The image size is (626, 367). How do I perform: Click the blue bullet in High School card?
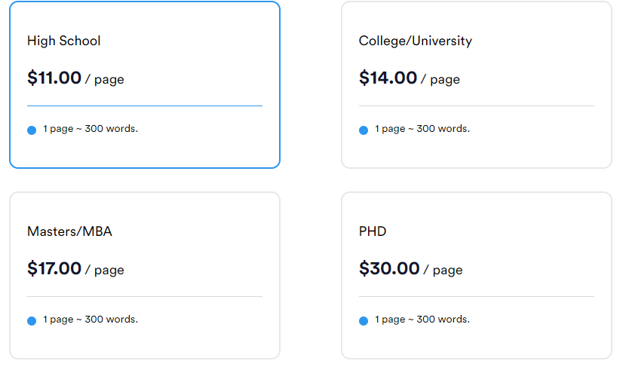pos(32,130)
